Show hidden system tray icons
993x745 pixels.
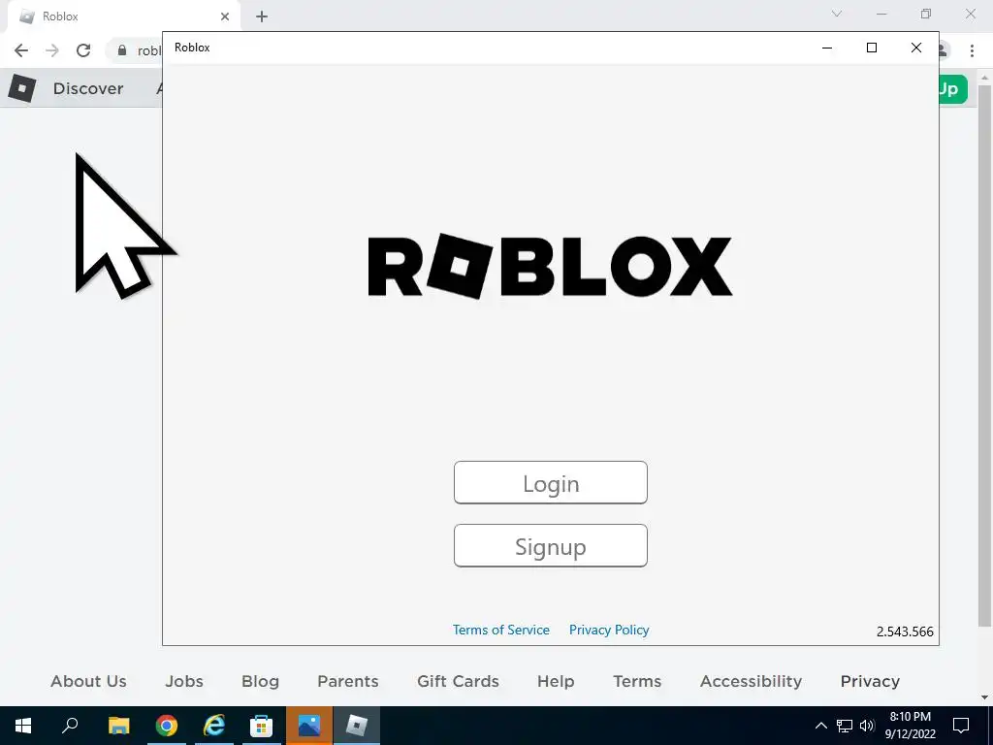(820, 726)
